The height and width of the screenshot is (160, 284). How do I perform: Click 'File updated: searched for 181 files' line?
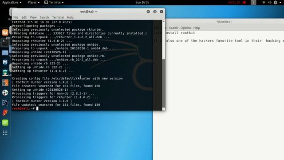click(x=56, y=105)
